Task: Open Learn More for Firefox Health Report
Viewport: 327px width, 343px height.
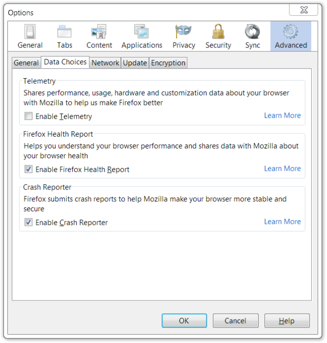Action: click(x=282, y=169)
